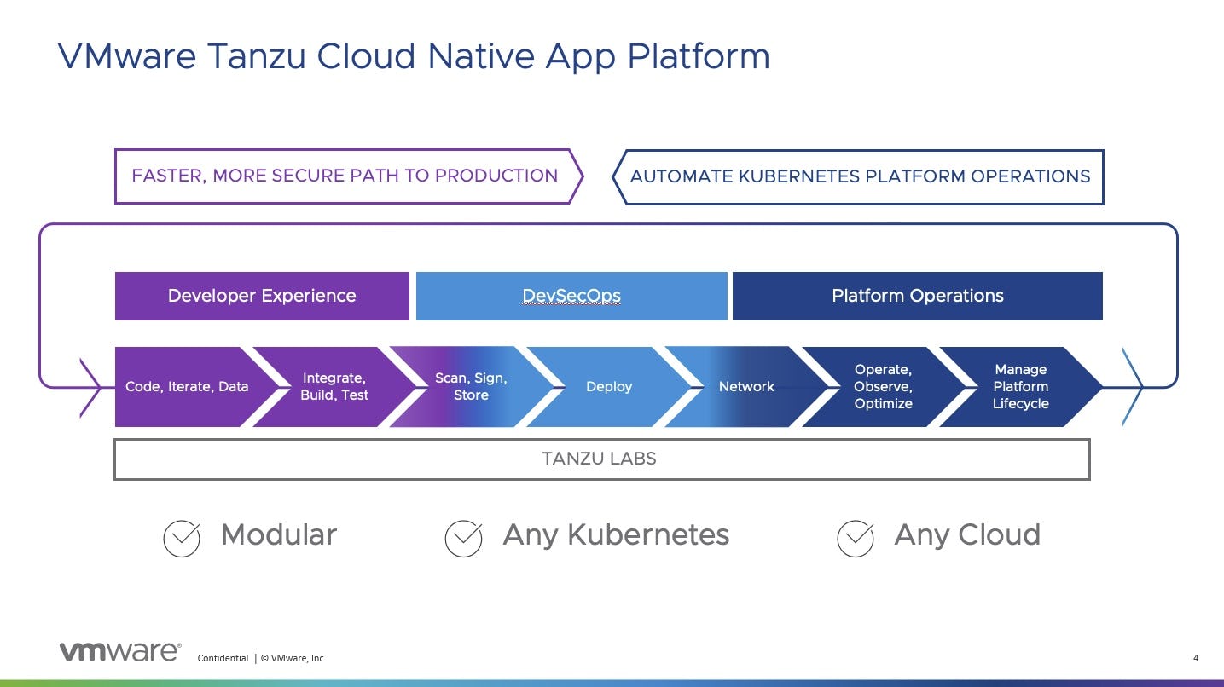Click the Any Kubernetes checkmark icon
The height and width of the screenshot is (687, 1224).
tap(463, 537)
